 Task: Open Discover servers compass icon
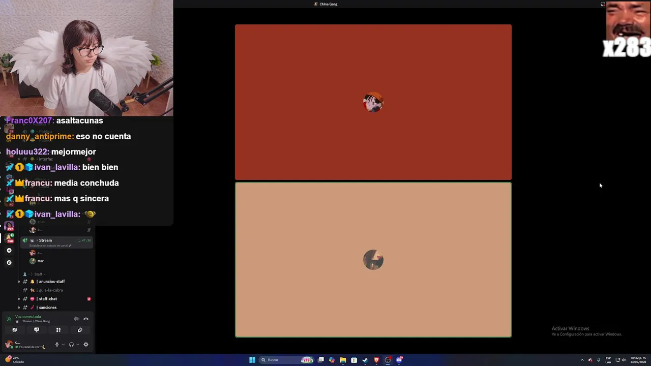(x=9, y=263)
